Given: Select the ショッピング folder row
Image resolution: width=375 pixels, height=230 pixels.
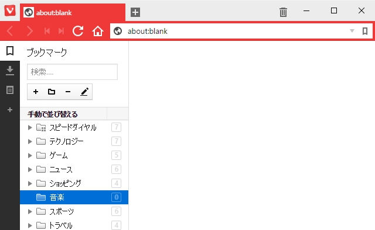Looking at the screenshot, I should click(x=74, y=183).
